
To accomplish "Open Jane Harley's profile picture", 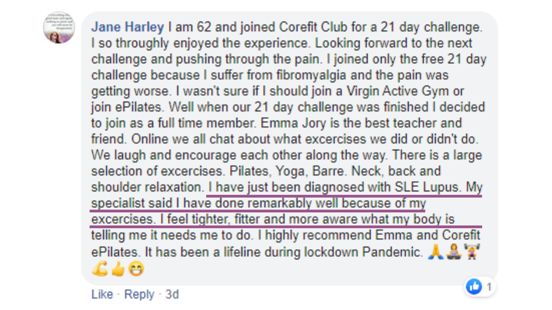I will (59, 28).
